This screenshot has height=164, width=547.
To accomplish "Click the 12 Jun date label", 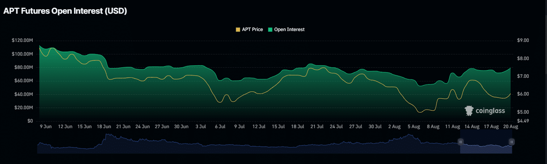I will (x=65, y=127).
